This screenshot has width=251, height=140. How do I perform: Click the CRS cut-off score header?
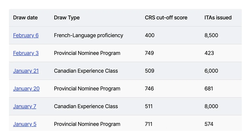click(x=166, y=18)
